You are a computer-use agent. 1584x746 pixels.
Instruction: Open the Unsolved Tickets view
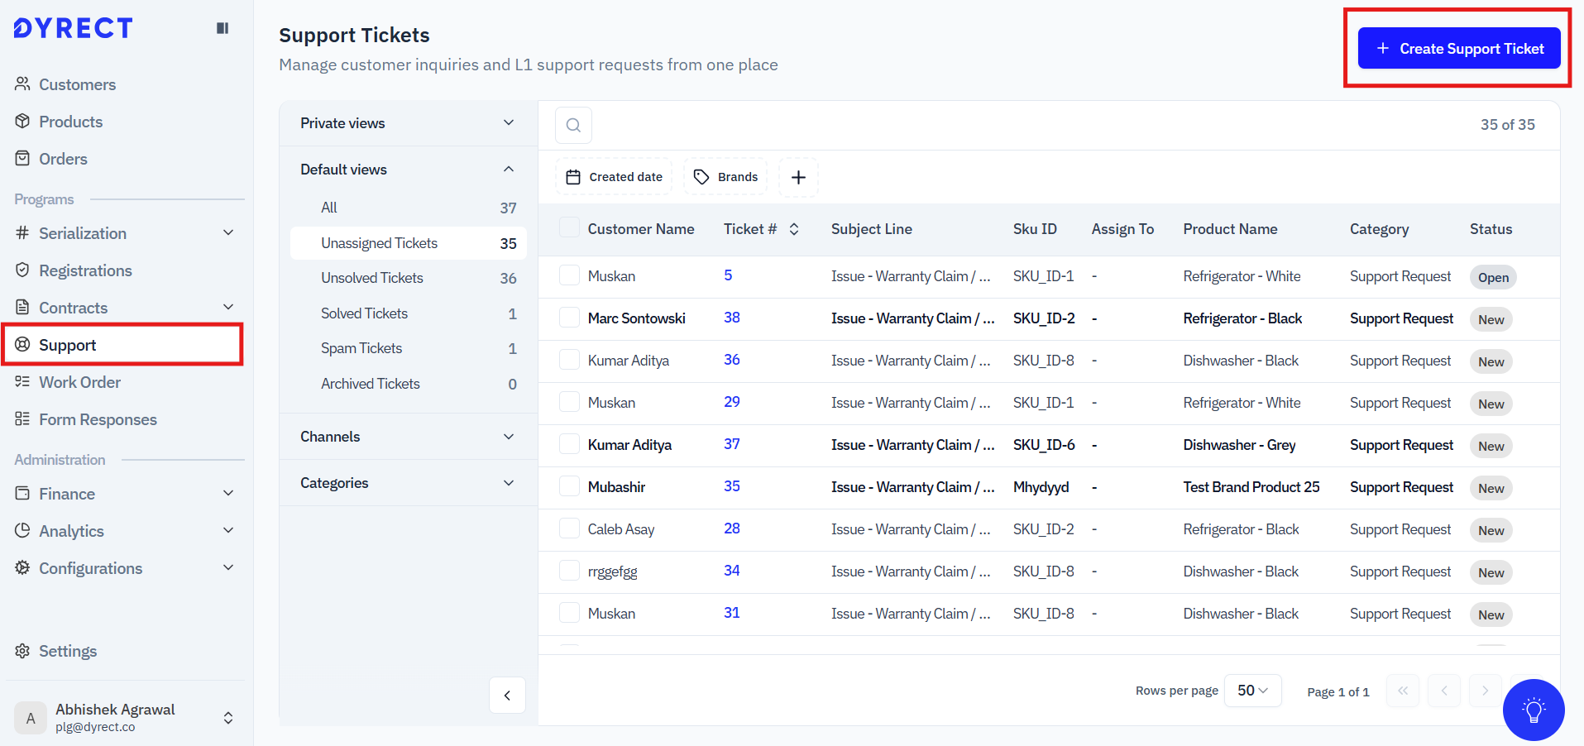click(x=409, y=278)
